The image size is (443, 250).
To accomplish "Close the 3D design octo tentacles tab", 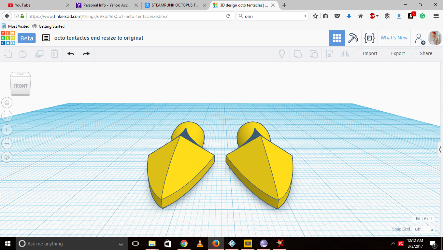I will coord(273,5).
